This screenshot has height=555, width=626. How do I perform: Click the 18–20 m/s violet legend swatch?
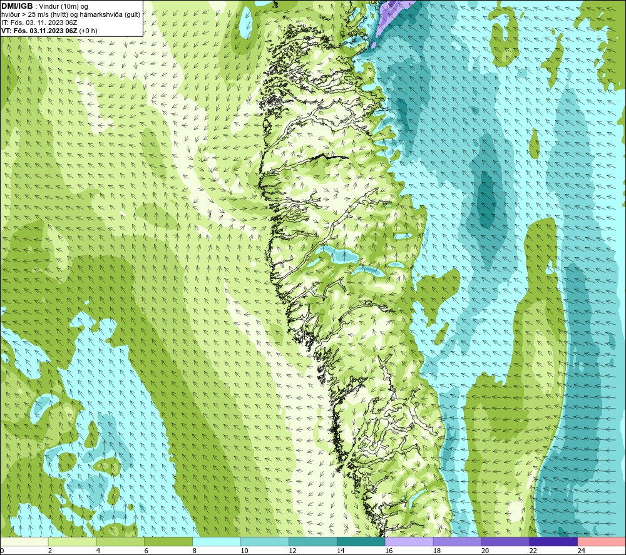pos(457,541)
